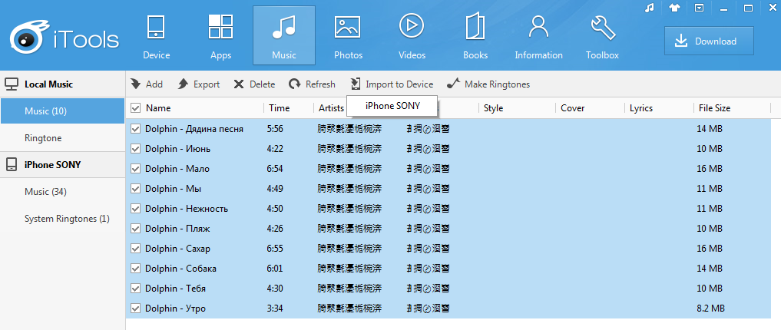
Task: Open the Videos section
Action: point(412,36)
